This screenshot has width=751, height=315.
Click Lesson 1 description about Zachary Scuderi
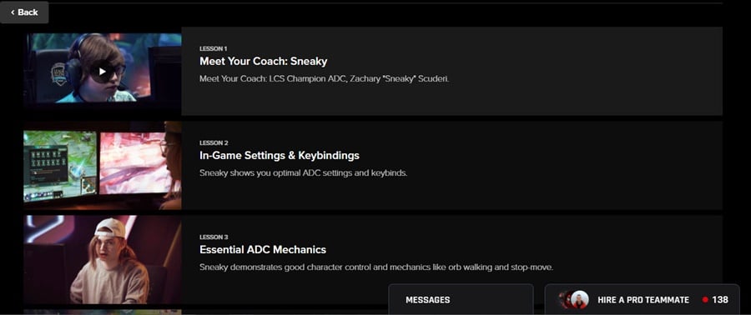(x=325, y=79)
